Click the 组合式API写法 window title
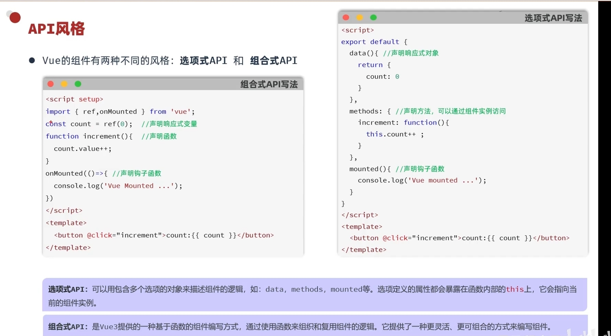This screenshot has width=611, height=336. pyautogui.click(x=269, y=84)
